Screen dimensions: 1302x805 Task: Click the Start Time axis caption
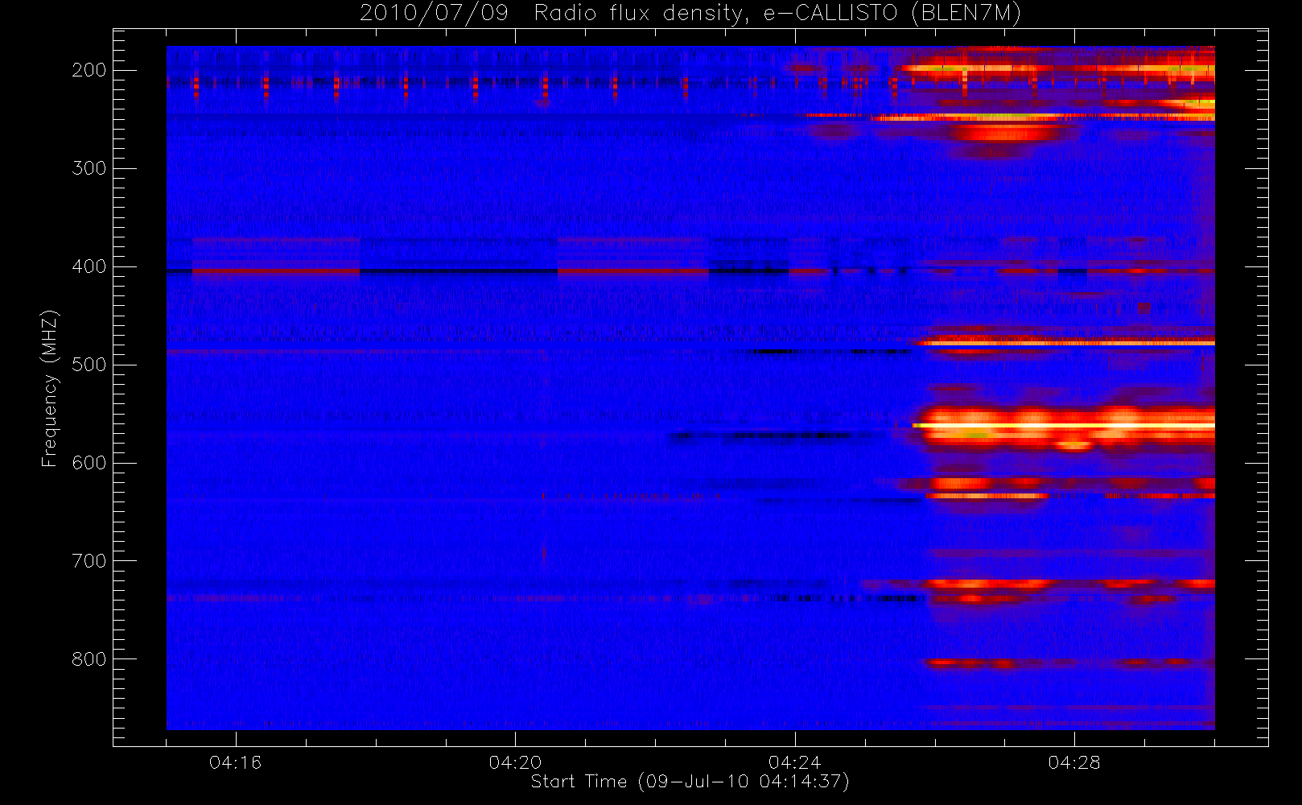[690, 782]
